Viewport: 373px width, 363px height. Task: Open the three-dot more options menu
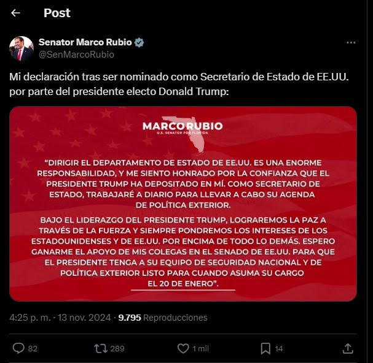coord(351,42)
